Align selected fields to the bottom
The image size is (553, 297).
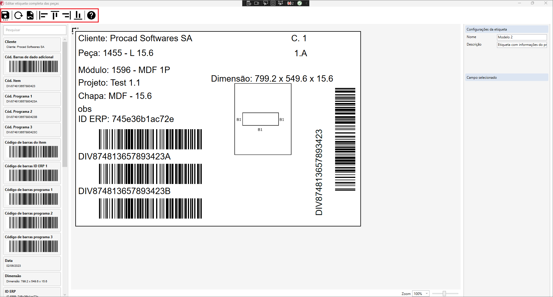(78, 15)
